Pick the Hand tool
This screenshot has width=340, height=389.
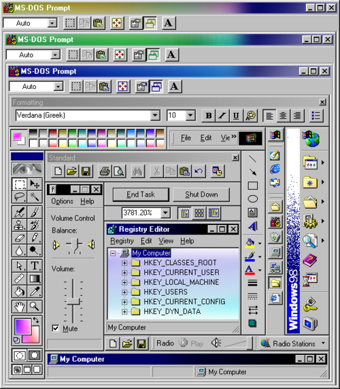[x=20, y=307]
